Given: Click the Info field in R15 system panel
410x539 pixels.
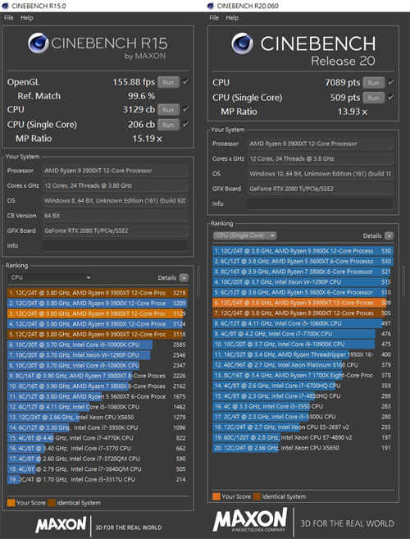Looking at the screenshot, I should pyautogui.click(x=115, y=245).
